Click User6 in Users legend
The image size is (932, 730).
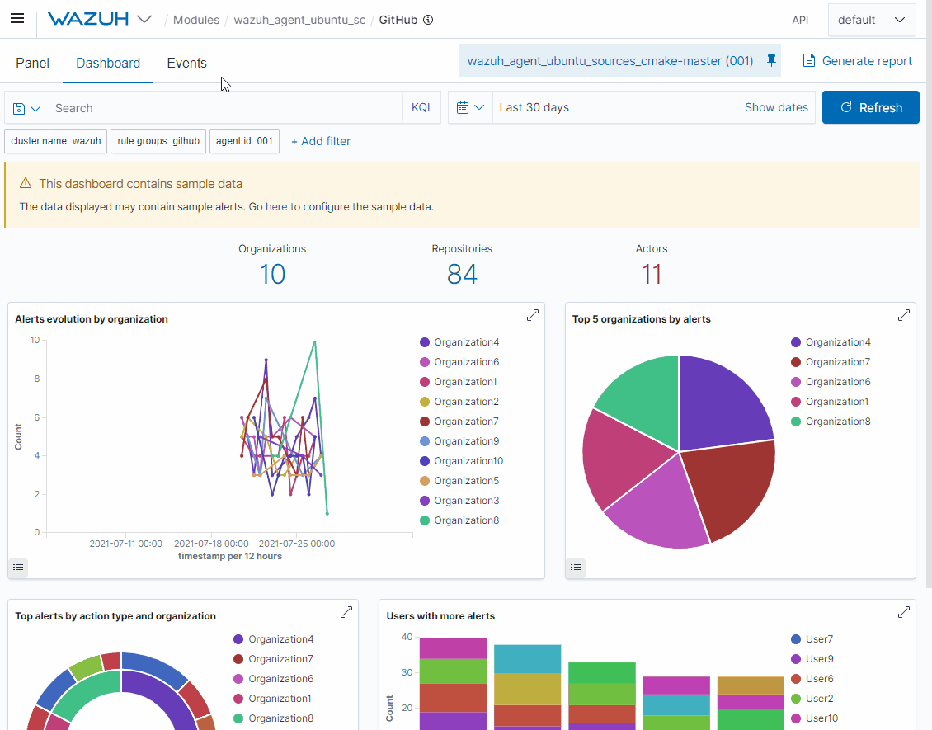coord(812,679)
